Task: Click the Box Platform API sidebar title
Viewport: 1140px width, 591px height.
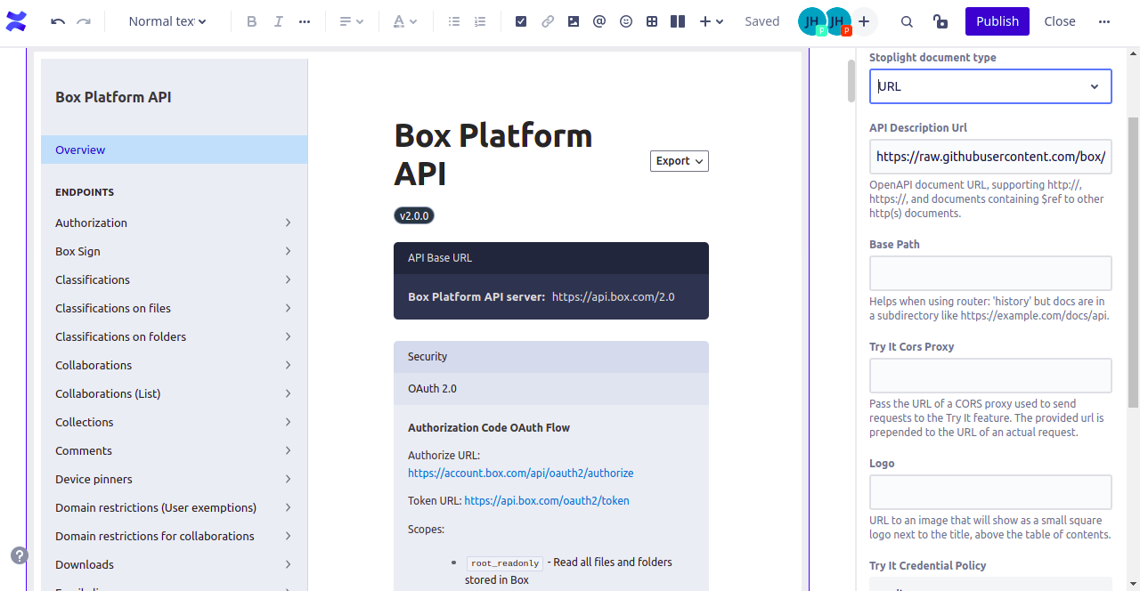Action: (113, 97)
